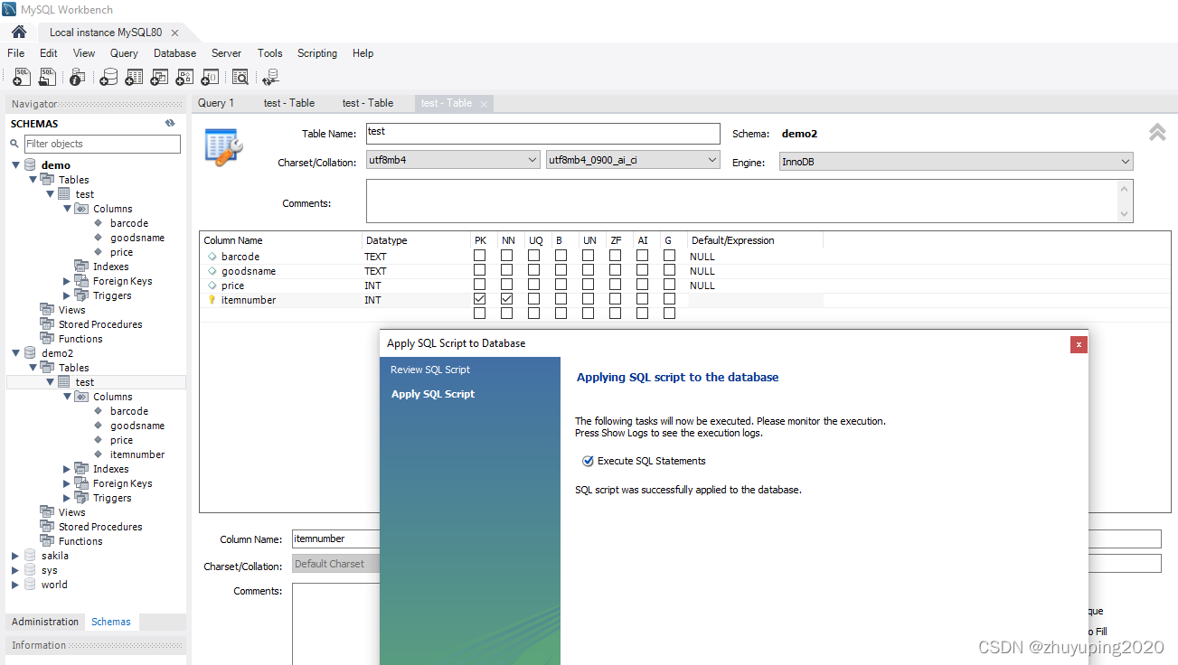The height and width of the screenshot is (665, 1178).
Task: Open the object inspector info icon
Action: 78,78
